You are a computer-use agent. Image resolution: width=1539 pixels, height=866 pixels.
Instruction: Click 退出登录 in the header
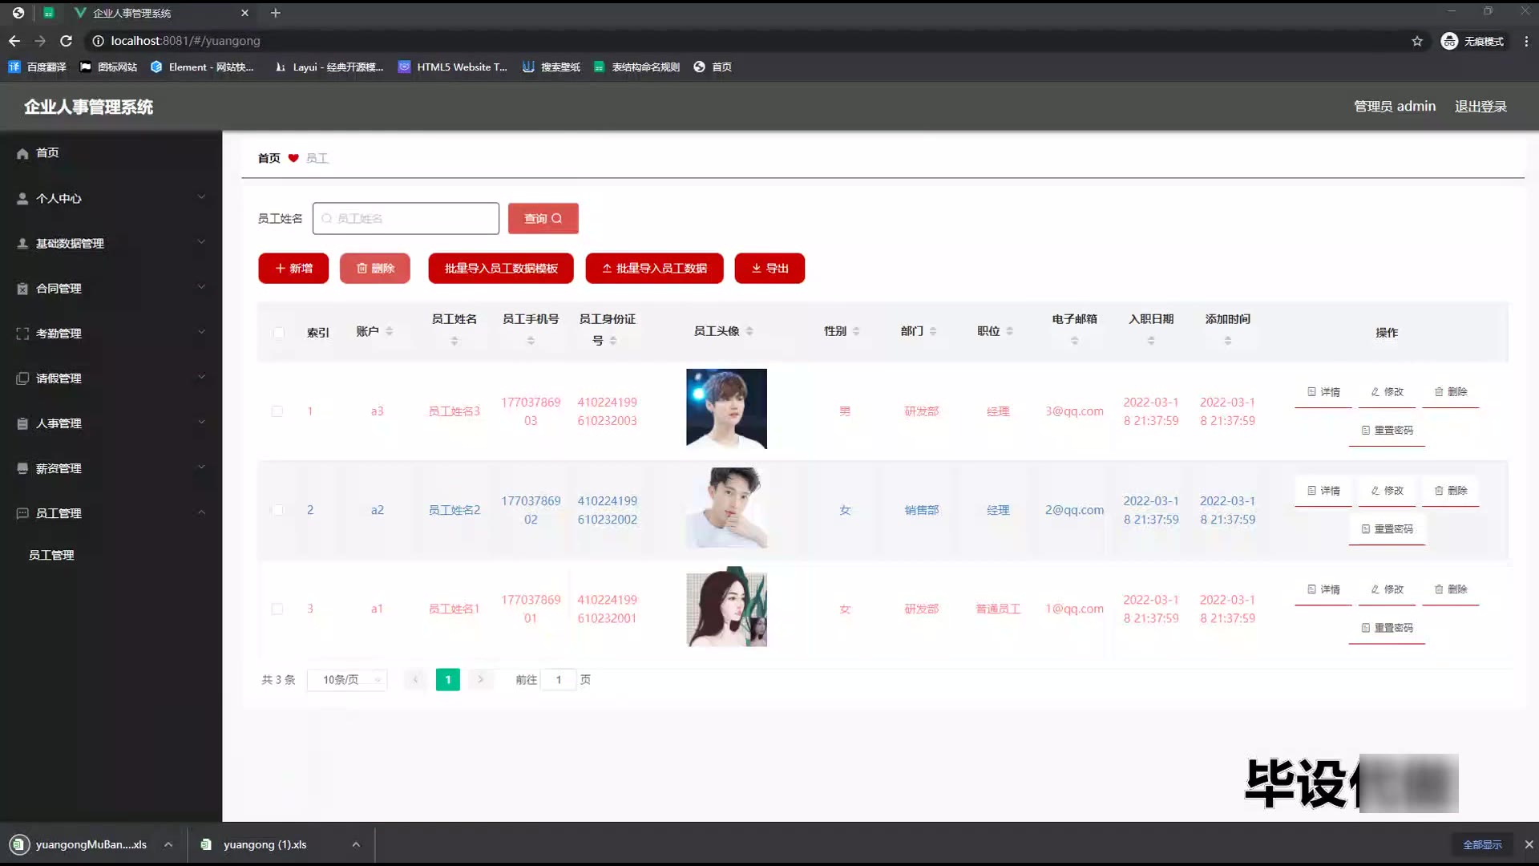(x=1480, y=106)
